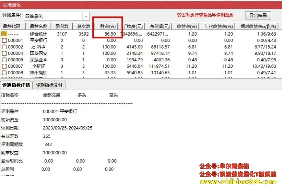
Task: Click fee value 4145.09
Action: point(134,47)
